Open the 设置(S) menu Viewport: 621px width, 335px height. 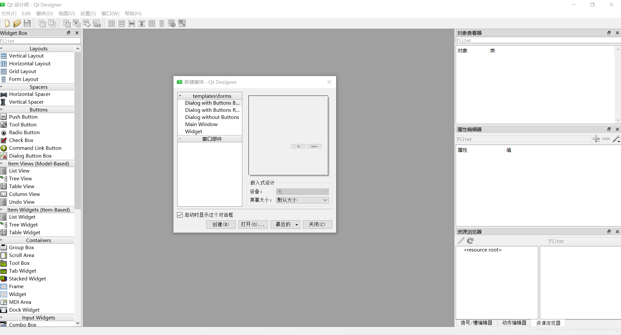87,13
